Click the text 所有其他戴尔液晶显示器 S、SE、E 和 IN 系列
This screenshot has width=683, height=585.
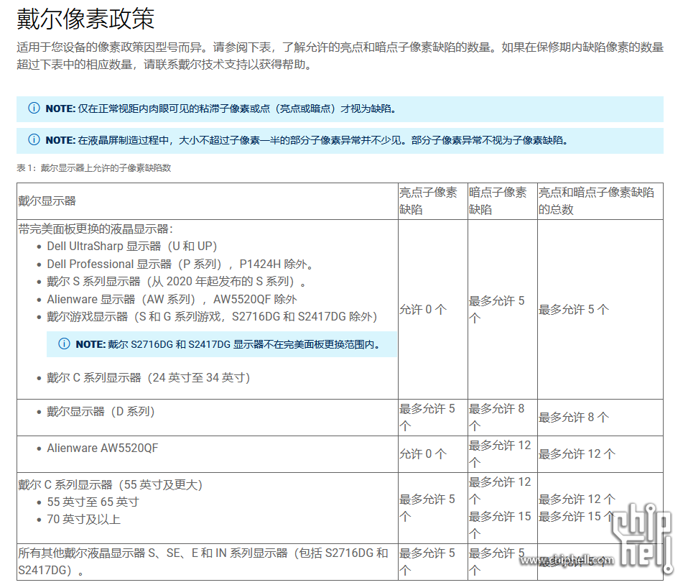[x=203, y=561]
